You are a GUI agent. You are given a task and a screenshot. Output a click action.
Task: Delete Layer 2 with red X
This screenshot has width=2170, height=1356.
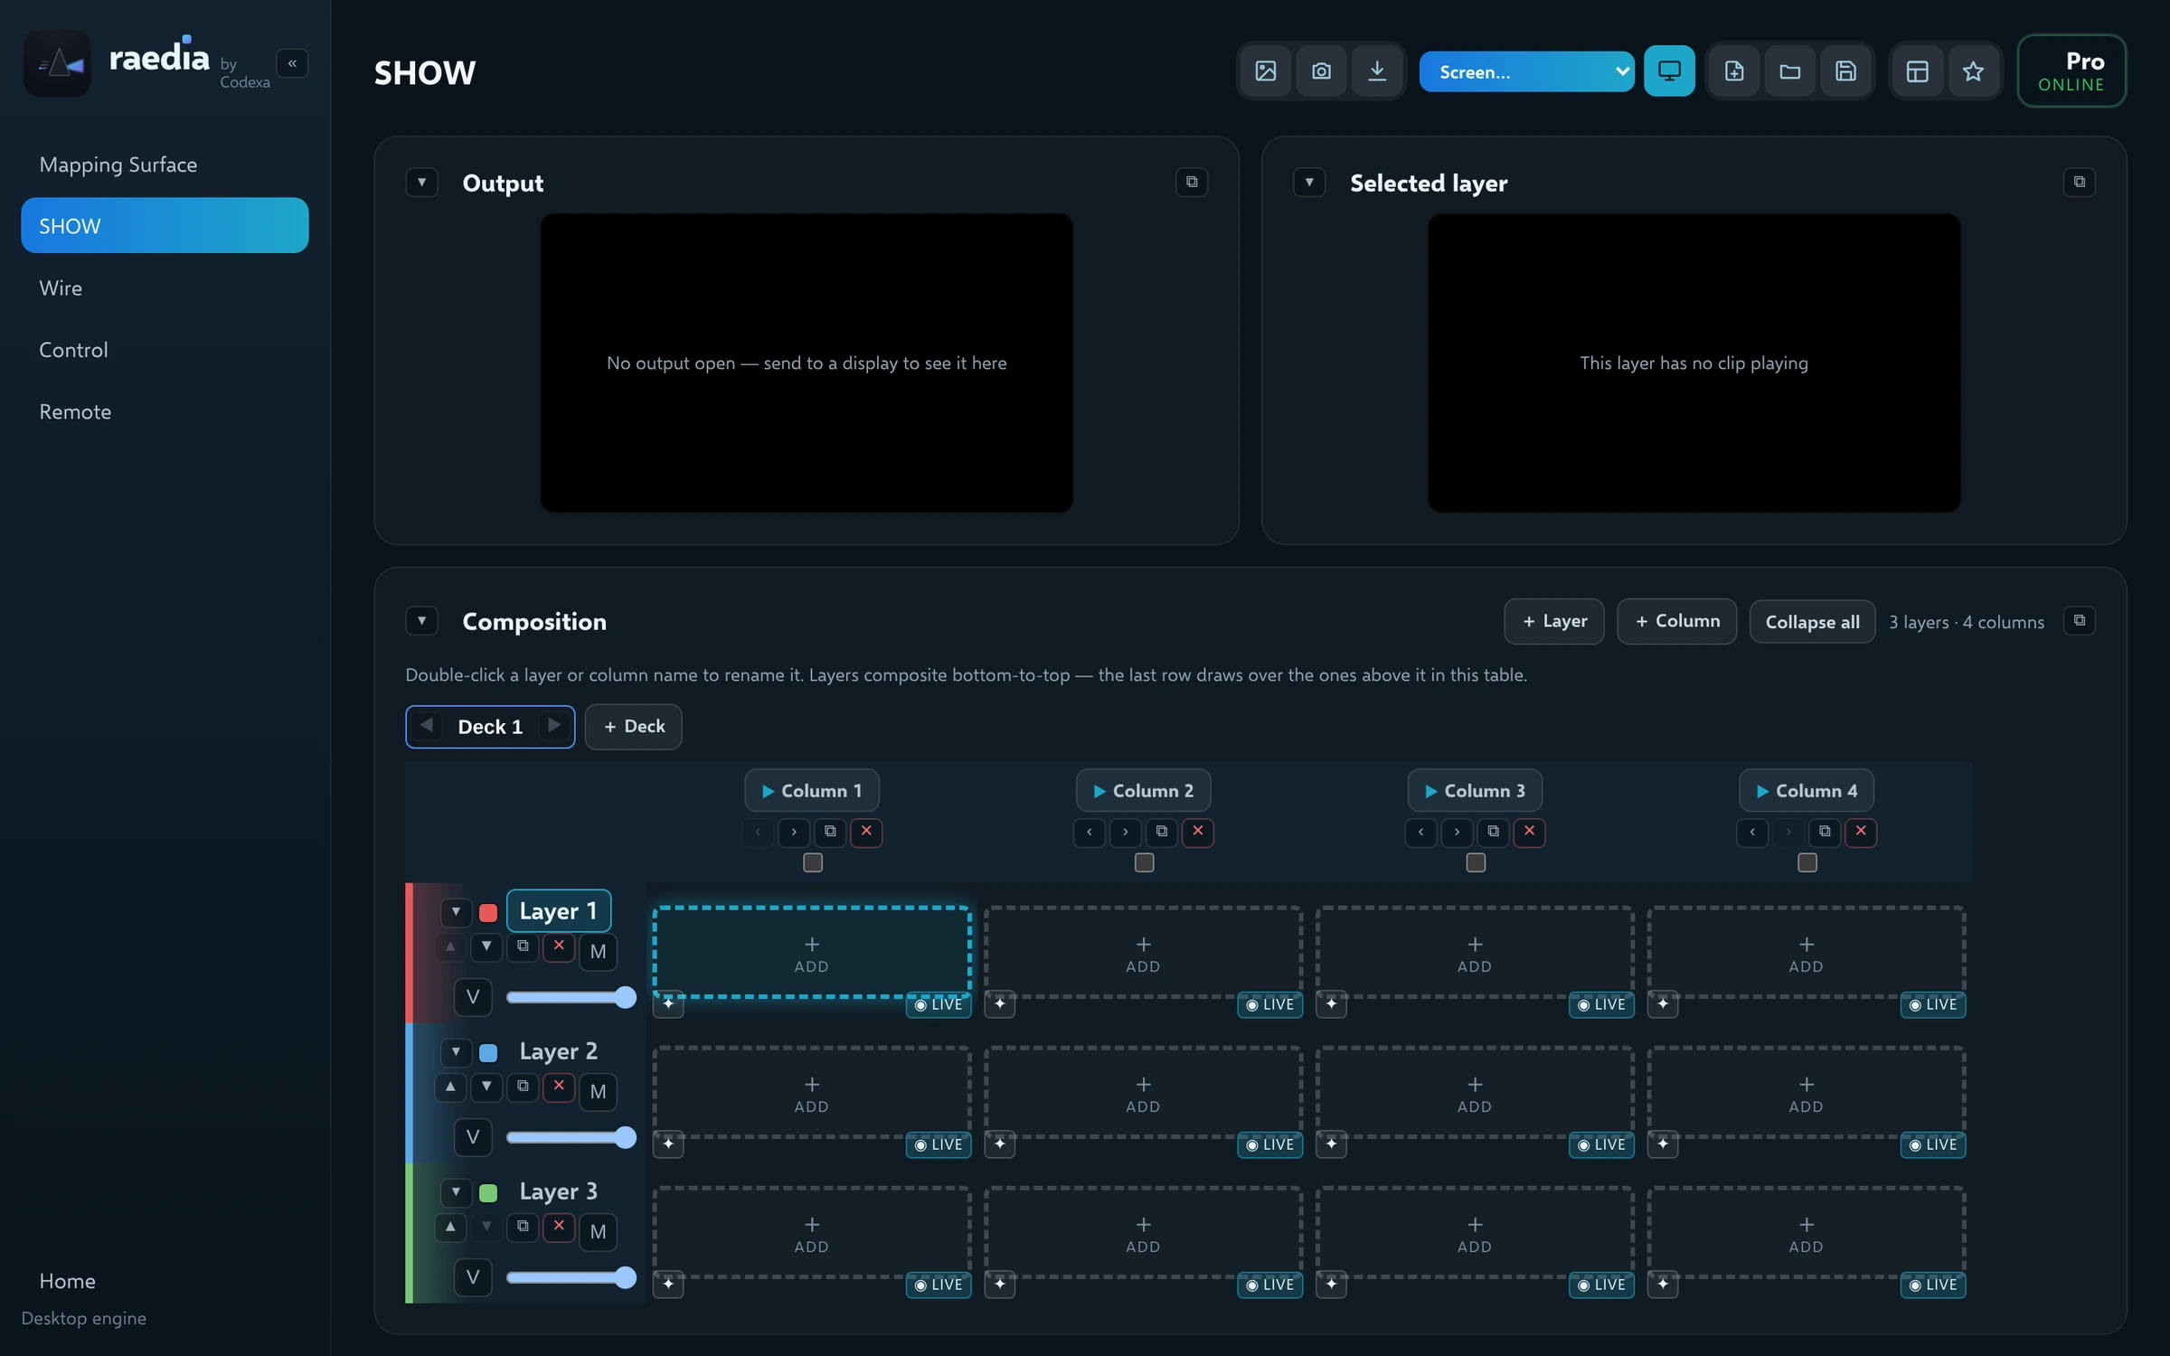559,1086
